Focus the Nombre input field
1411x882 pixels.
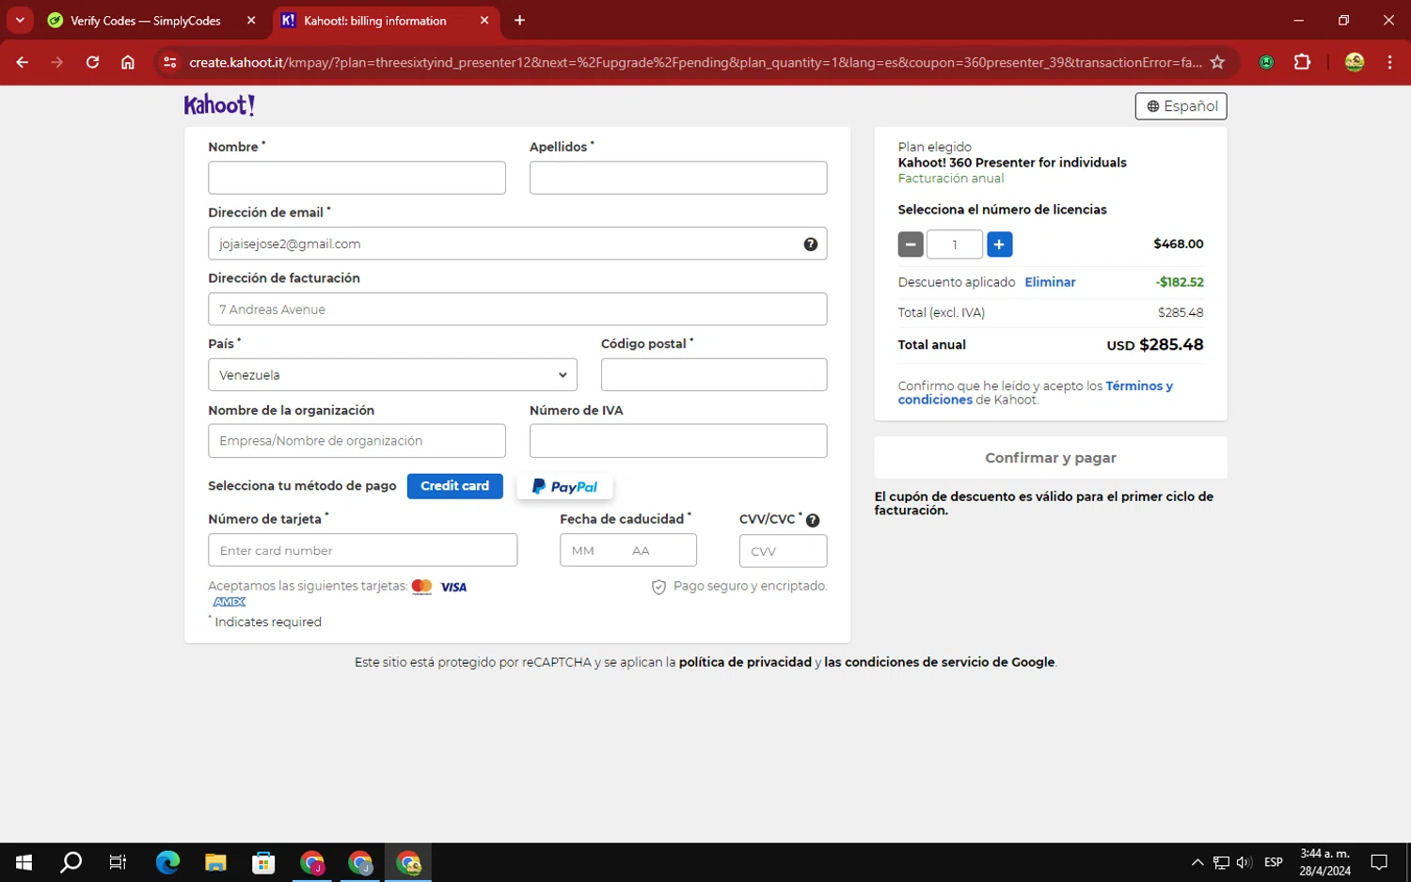point(357,178)
